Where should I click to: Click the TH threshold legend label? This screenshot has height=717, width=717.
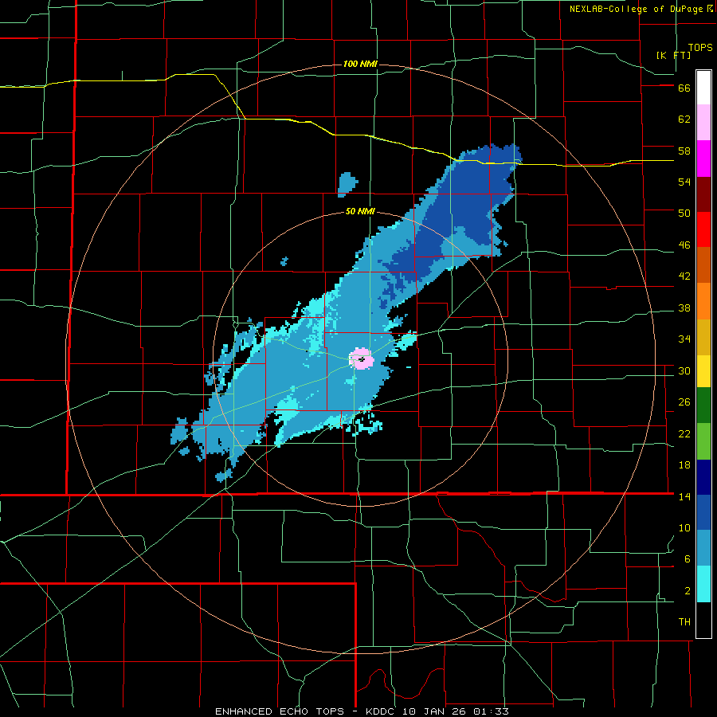pos(684,622)
